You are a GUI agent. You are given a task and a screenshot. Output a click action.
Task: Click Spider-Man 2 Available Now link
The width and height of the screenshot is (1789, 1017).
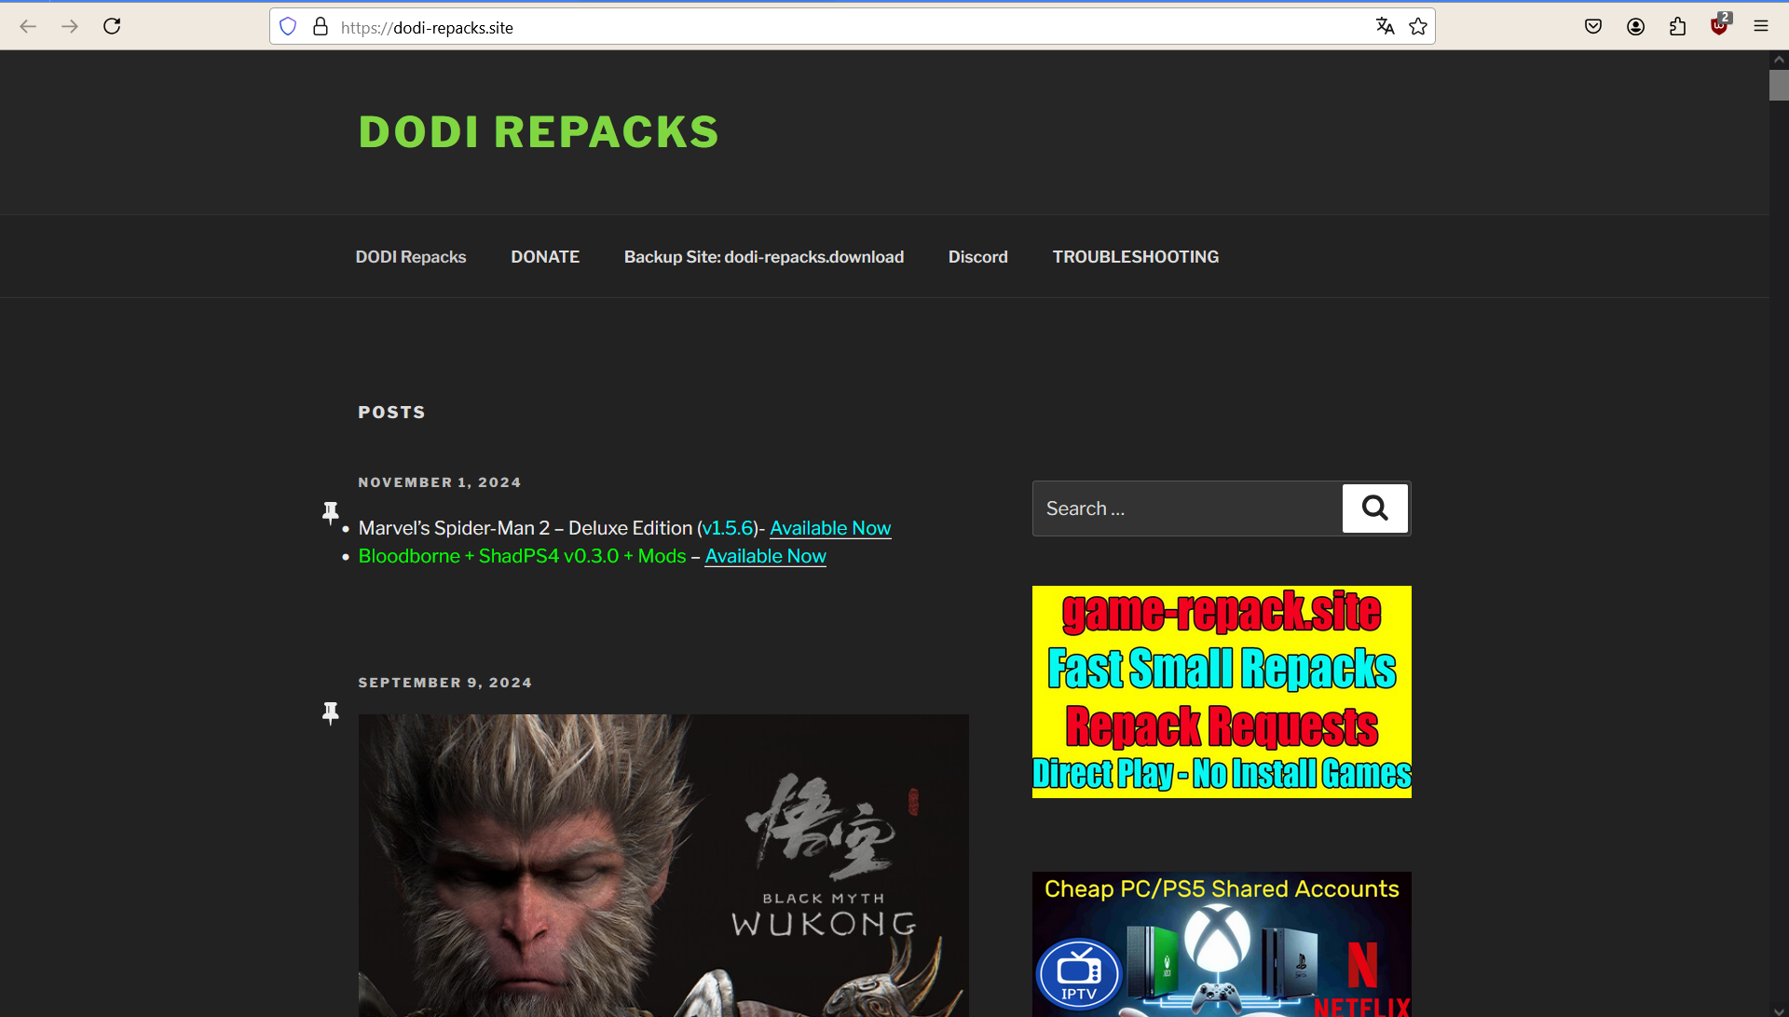(x=830, y=528)
